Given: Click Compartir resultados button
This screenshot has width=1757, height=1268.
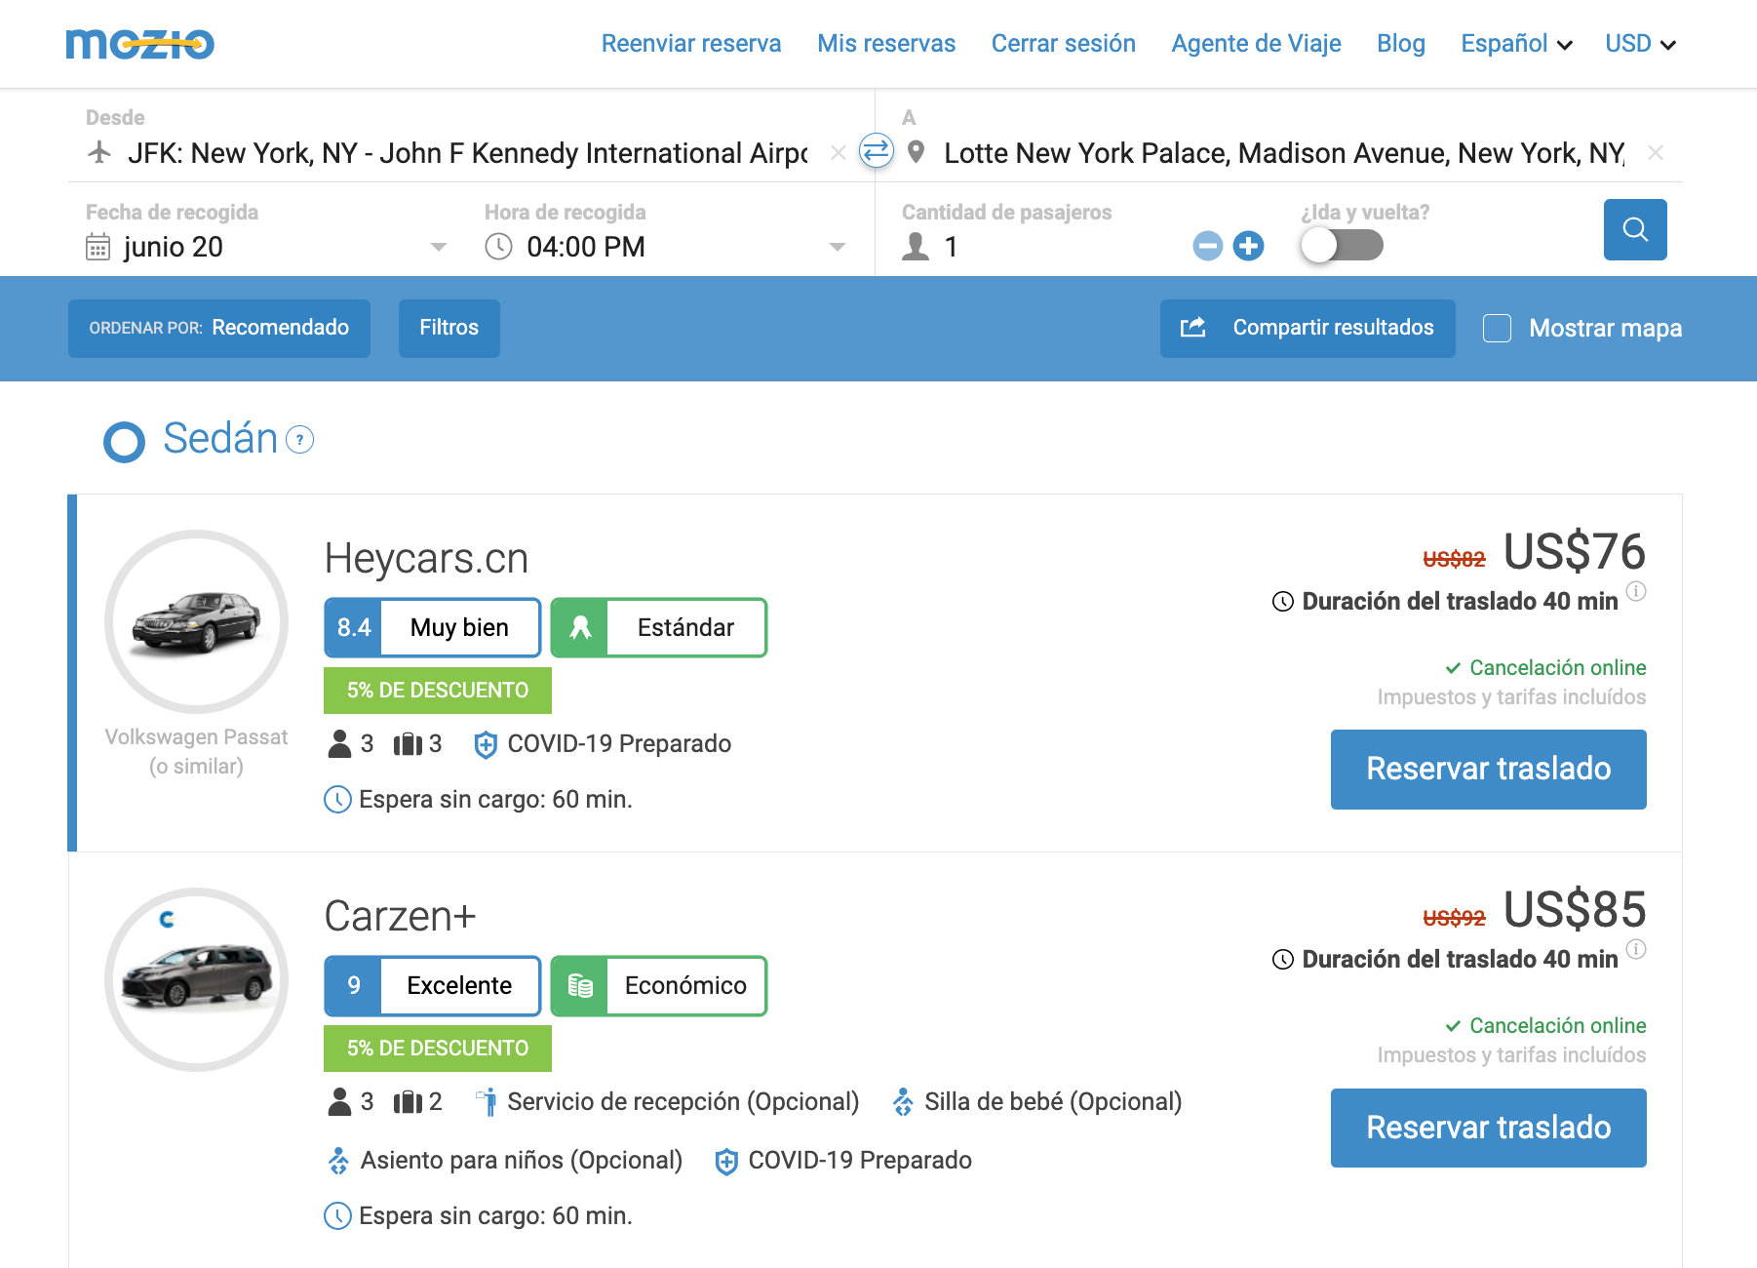Looking at the screenshot, I should (1308, 328).
